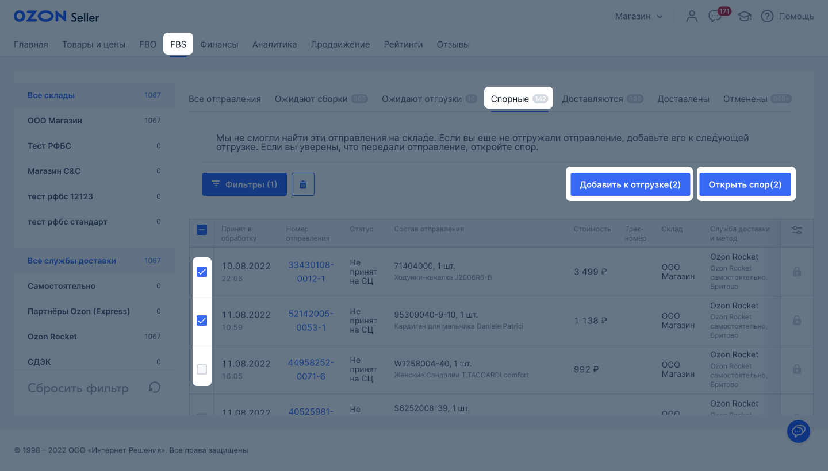The image size is (828, 471).
Task: Select Все склады in sidebar
Action: [x=94, y=95]
